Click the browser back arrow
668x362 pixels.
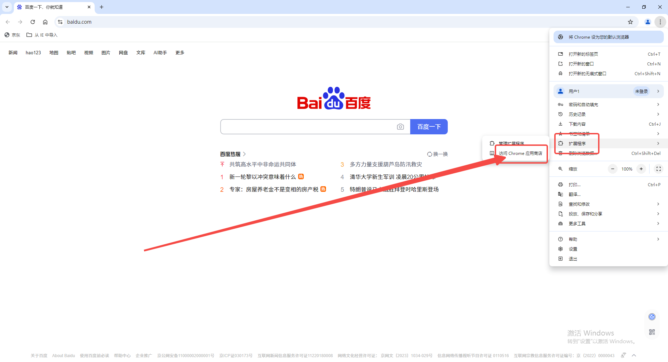coord(8,22)
